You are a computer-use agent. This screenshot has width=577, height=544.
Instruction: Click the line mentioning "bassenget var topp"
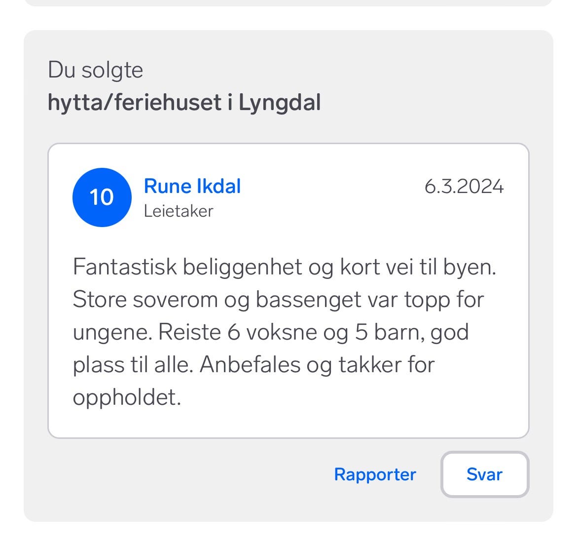click(279, 299)
